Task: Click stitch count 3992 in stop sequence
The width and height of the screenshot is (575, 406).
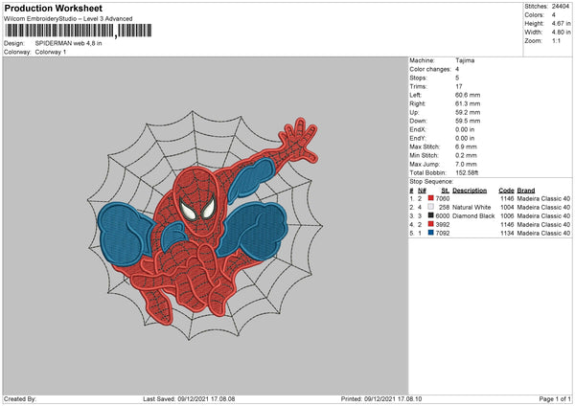Action: click(443, 225)
